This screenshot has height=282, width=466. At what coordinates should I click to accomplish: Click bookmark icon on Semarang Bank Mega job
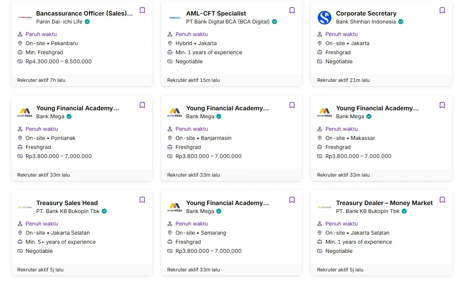point(292,200)
